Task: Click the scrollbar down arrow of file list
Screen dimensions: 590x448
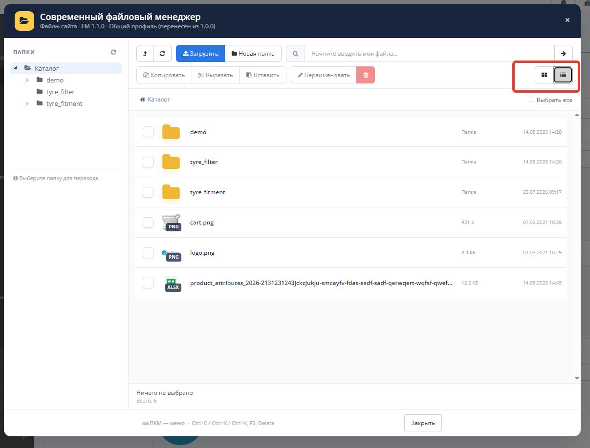Action: (x=577, y=378)
